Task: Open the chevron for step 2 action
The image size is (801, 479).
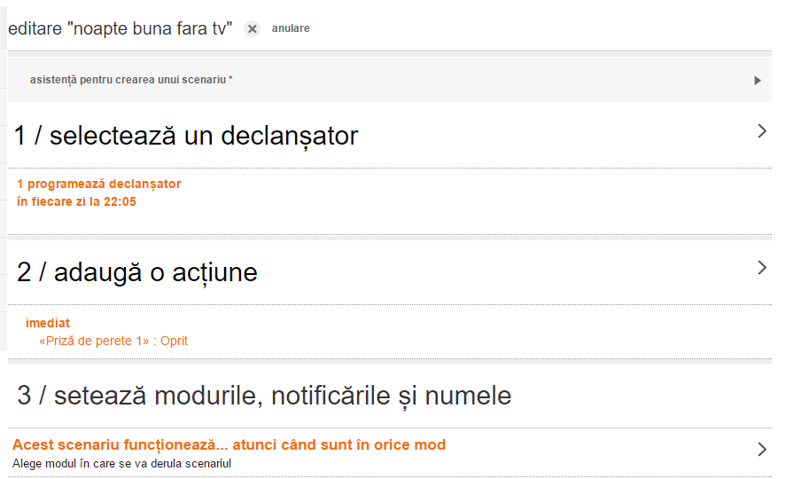Action: (x=761, y=267)
